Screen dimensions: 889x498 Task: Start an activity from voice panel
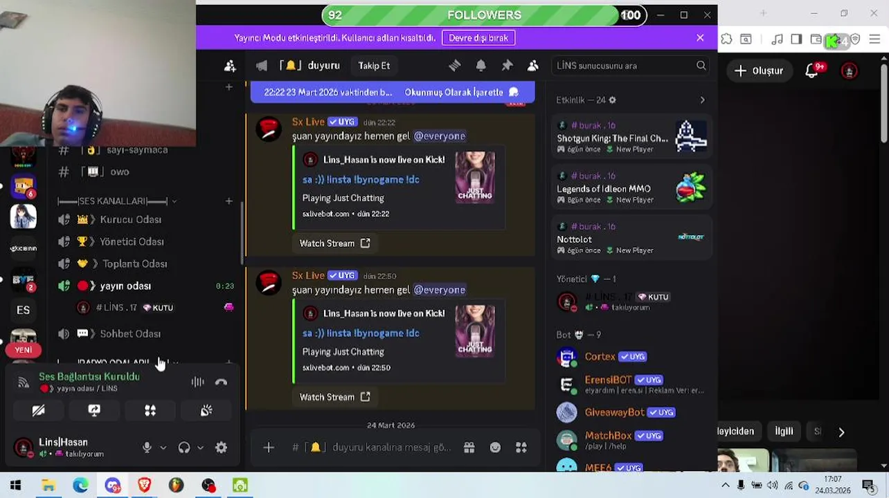tap(150, 411)
